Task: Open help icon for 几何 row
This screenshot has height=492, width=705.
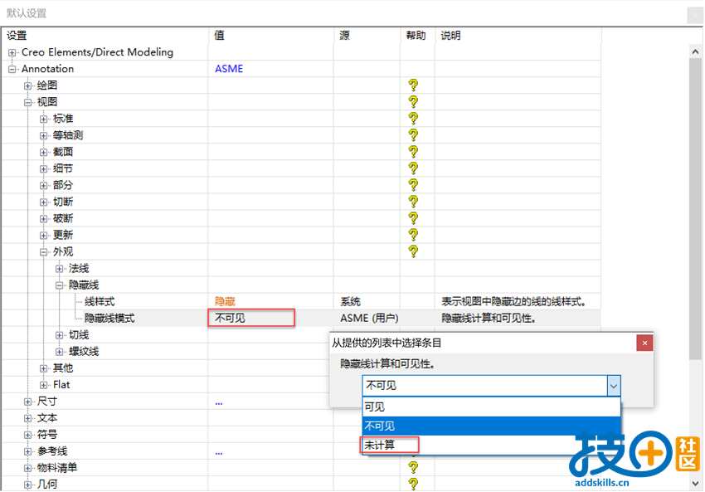Action: tap(413, 484)
